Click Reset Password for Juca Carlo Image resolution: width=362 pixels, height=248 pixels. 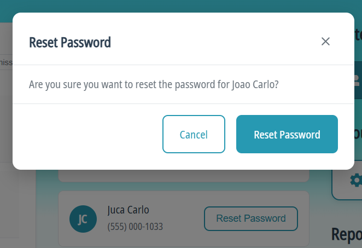coord(250,218)
